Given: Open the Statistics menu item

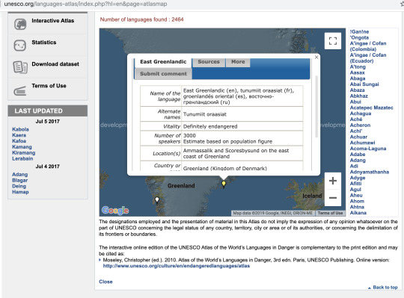Looking at the screenshot, I should (x=44, y=43).
